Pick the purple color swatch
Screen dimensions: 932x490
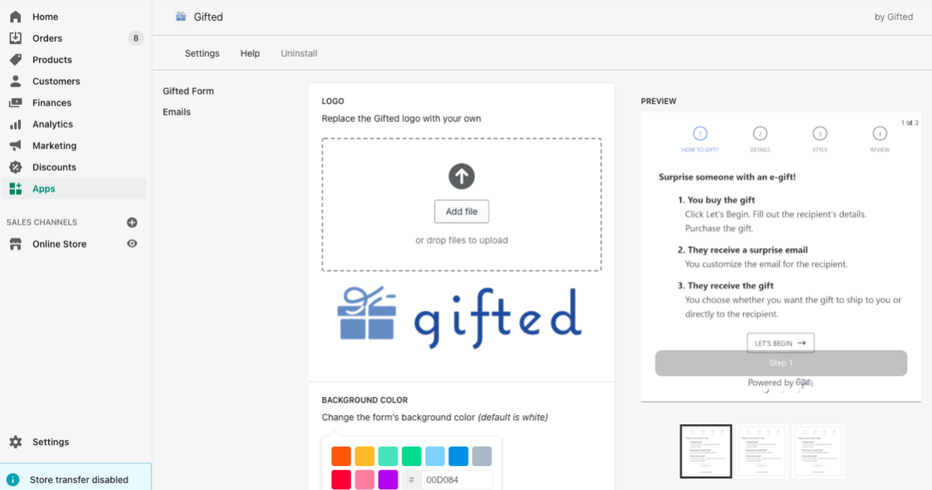[388, 480]
